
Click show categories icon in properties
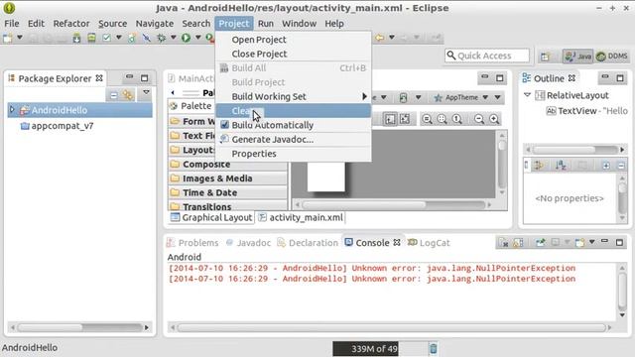point(539,166)
